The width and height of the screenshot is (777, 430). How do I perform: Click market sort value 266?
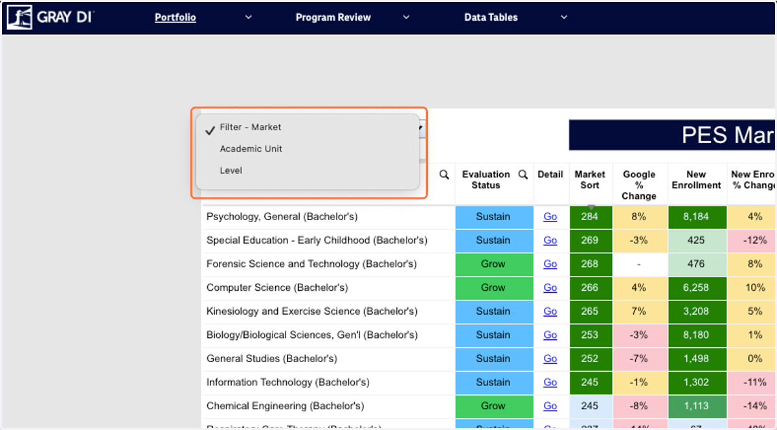(590, 288)
